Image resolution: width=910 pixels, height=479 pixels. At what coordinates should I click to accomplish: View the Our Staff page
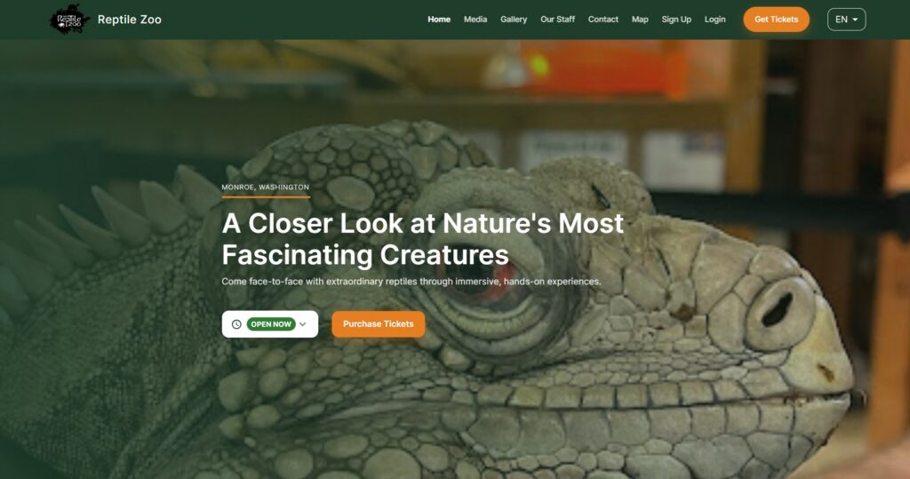click(x=557, y=20)
